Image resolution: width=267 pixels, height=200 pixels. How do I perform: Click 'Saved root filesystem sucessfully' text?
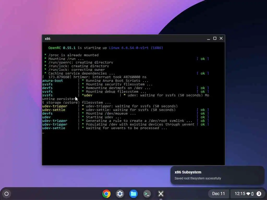point(198,178)
